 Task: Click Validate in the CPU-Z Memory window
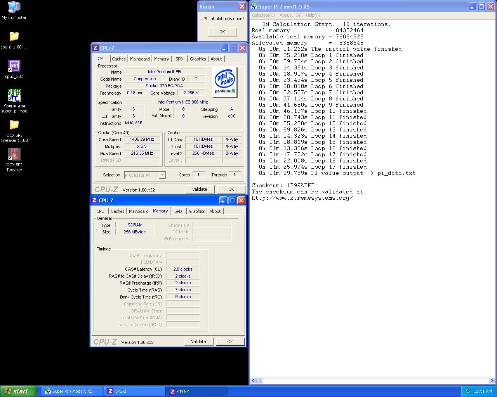tap(198, 342)
